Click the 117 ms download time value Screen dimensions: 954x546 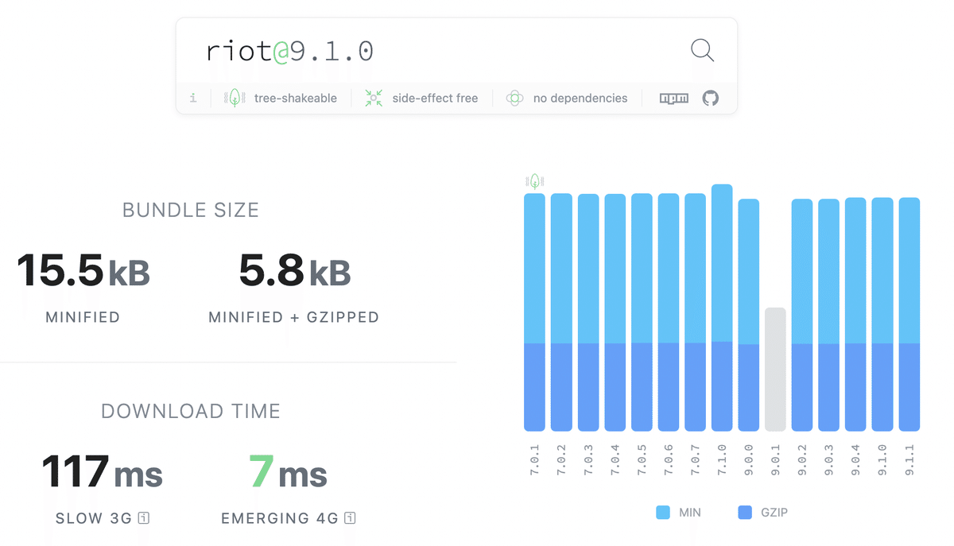tap(102, 472)
